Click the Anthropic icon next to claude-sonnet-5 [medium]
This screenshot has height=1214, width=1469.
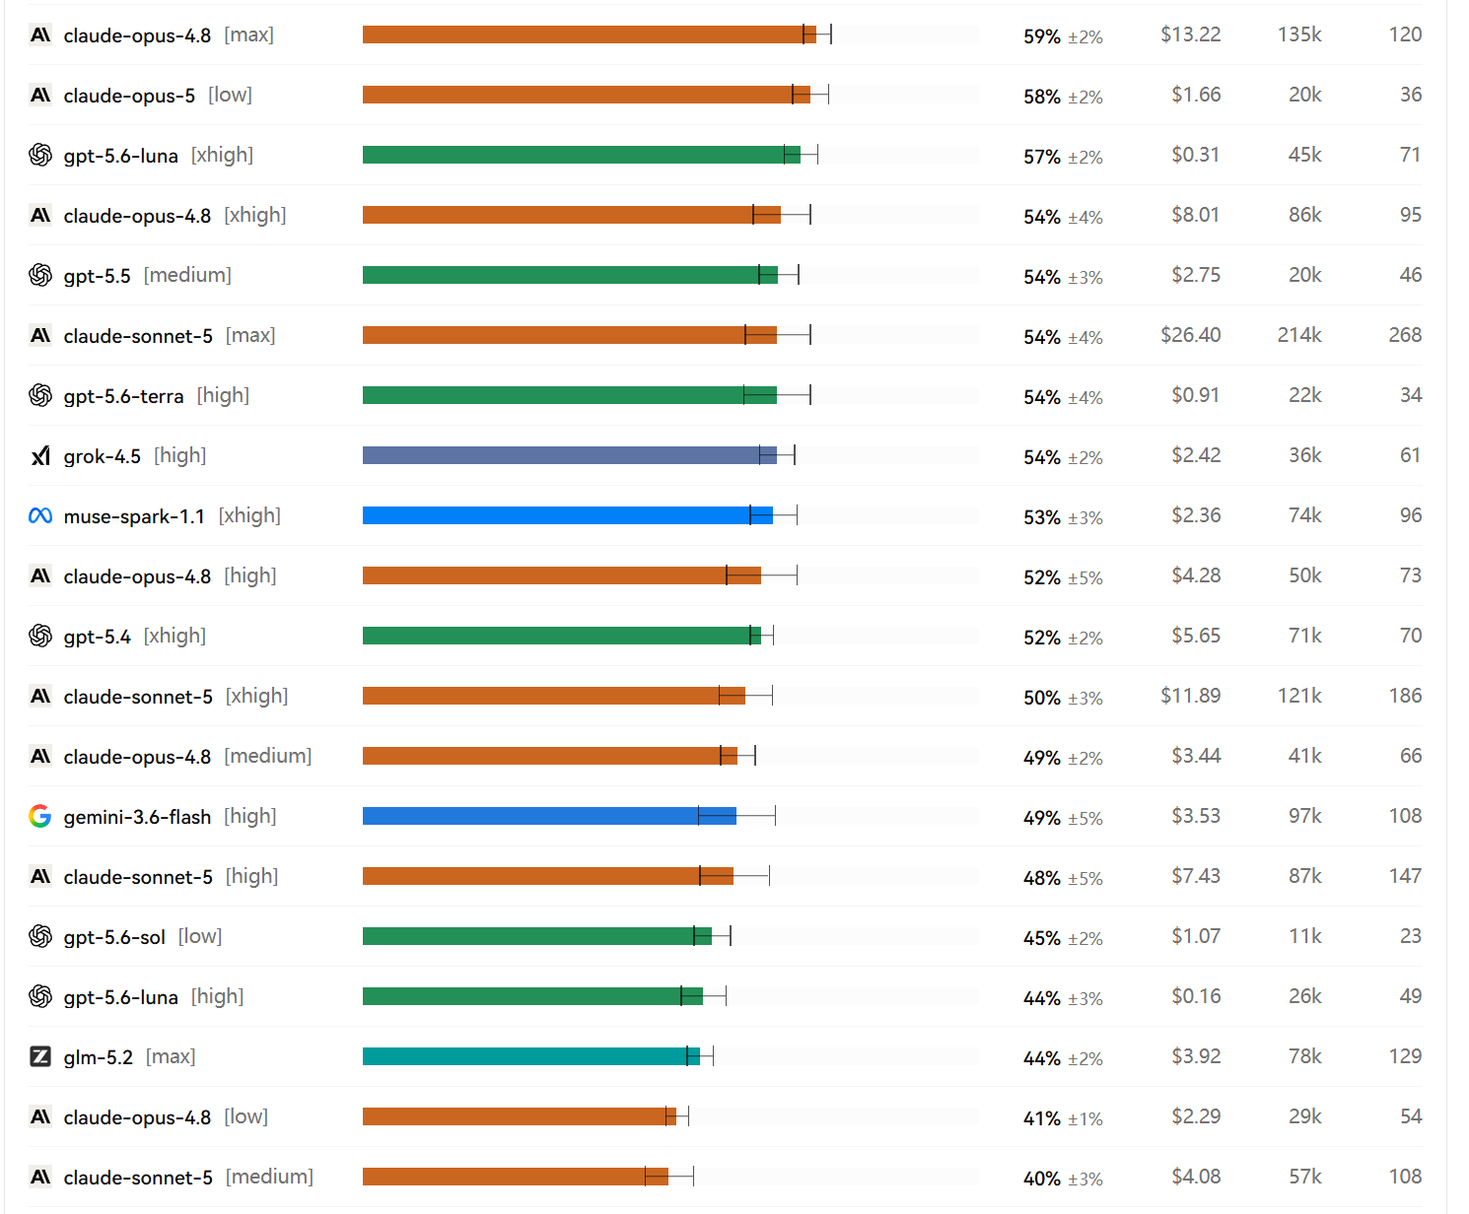click(x=40, y=1177)
